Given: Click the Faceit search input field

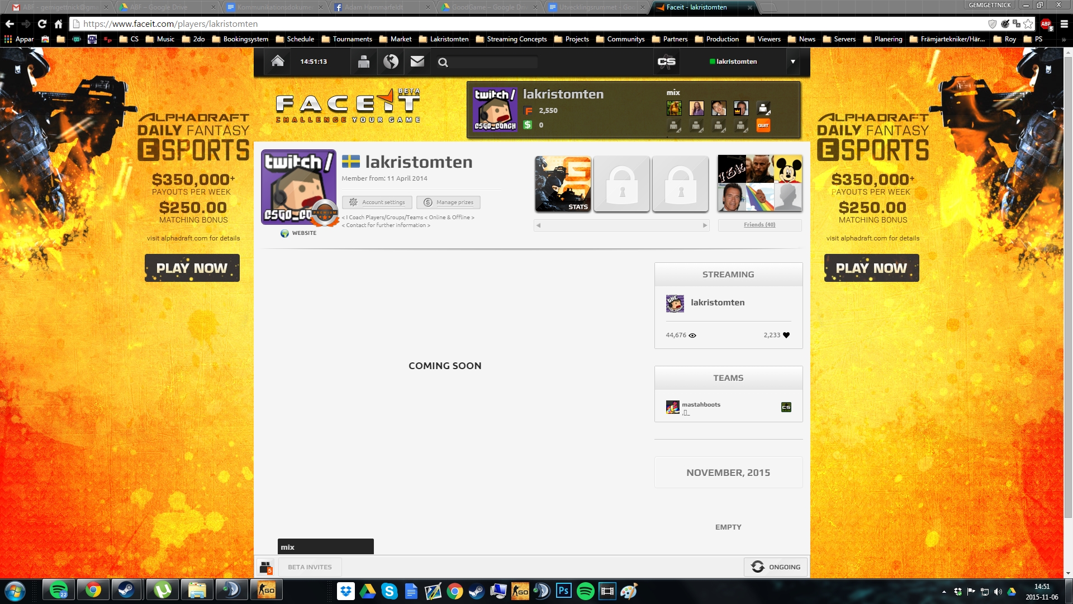Looking at the screenshot, I should coord(493,62).
